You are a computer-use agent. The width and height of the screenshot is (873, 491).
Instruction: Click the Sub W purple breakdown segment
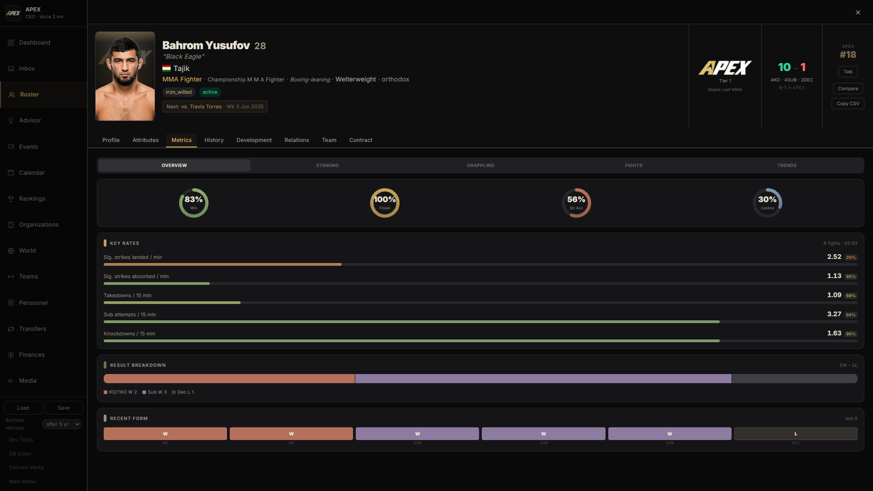(x=543, y=379)
